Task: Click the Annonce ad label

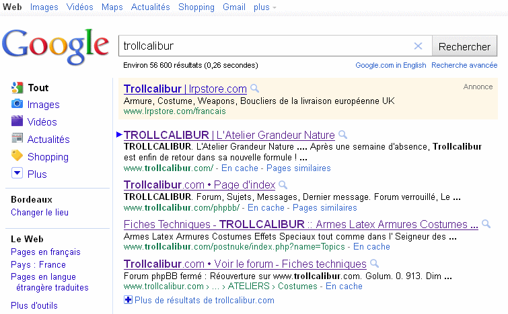Action: click(478, 87)
